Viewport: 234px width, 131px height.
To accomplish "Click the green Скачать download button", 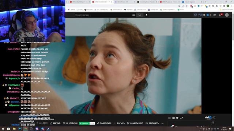I will [x=84, y=123].
